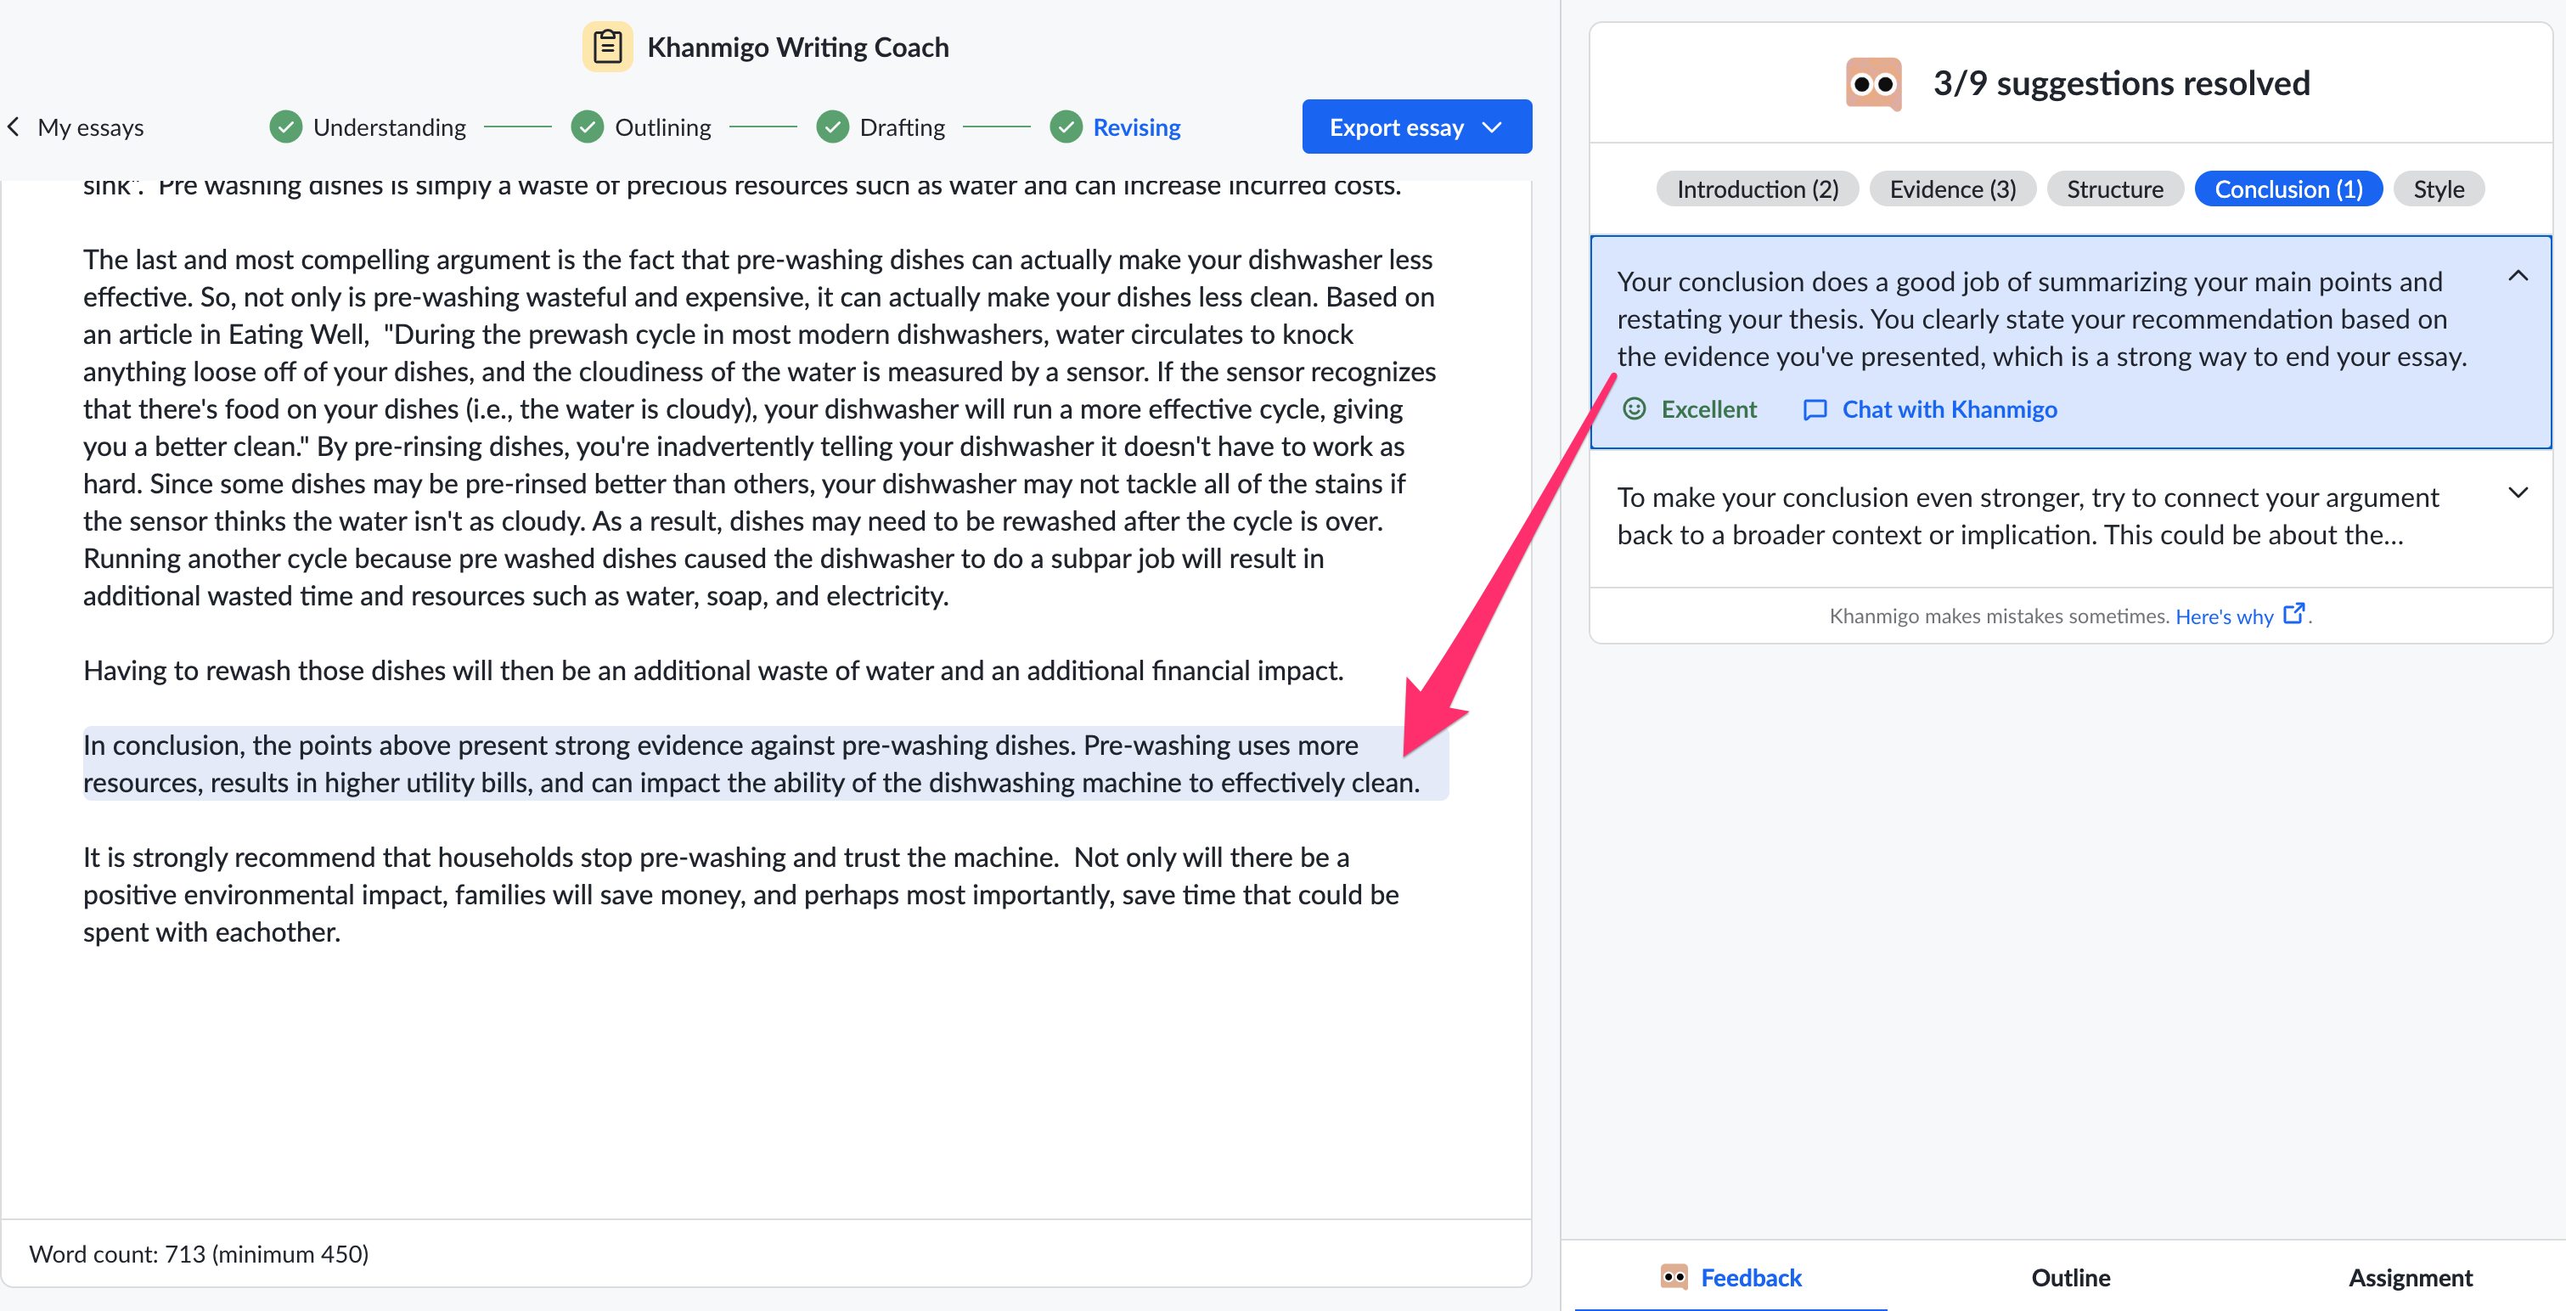The height and width of the screenshot is (1311, 2566).
Task: Click the green checkmark on Understanding step
Action: pos(286,127)
